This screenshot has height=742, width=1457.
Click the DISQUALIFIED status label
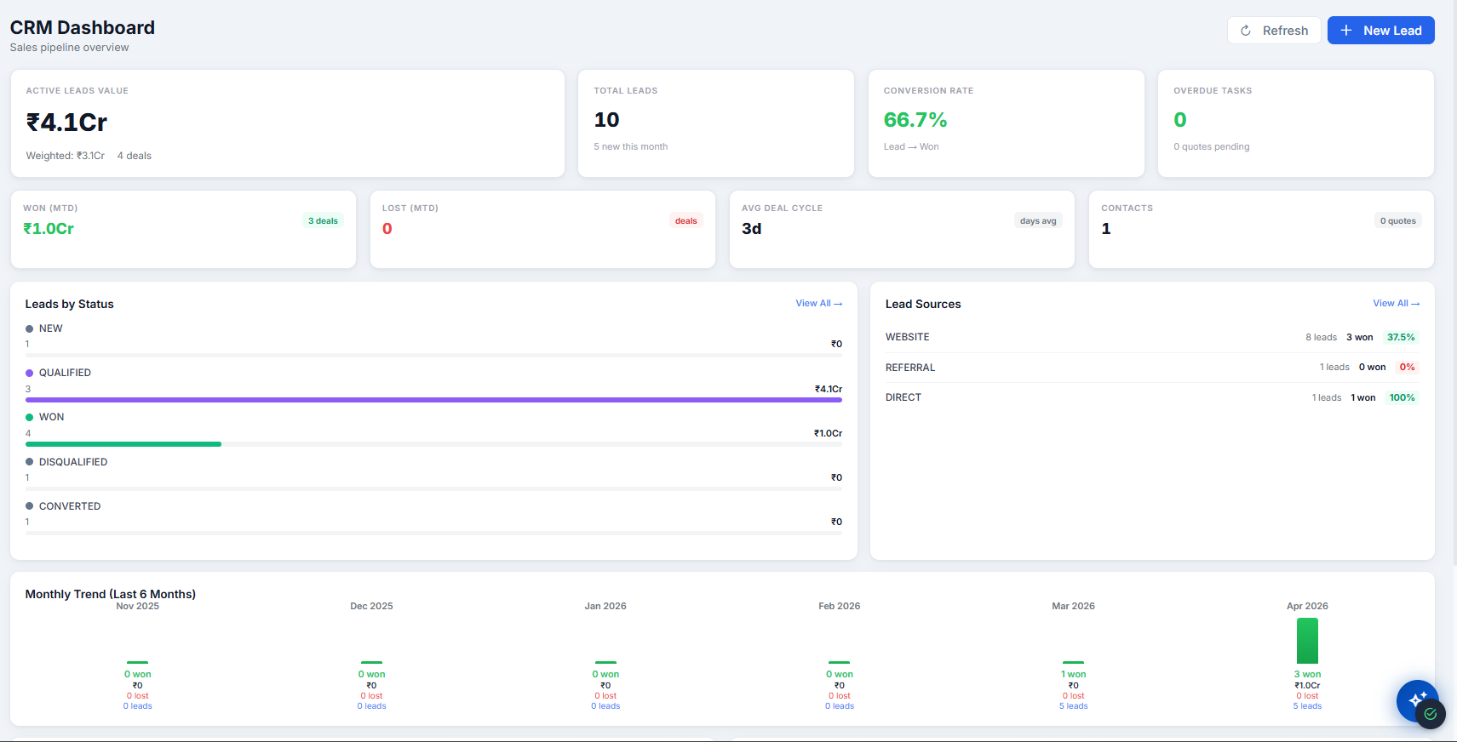pyautogui.click(x=73, y=462)
